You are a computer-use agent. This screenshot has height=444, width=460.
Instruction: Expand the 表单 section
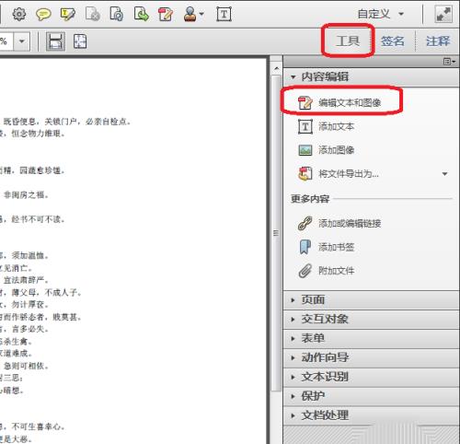coord(371,338)
